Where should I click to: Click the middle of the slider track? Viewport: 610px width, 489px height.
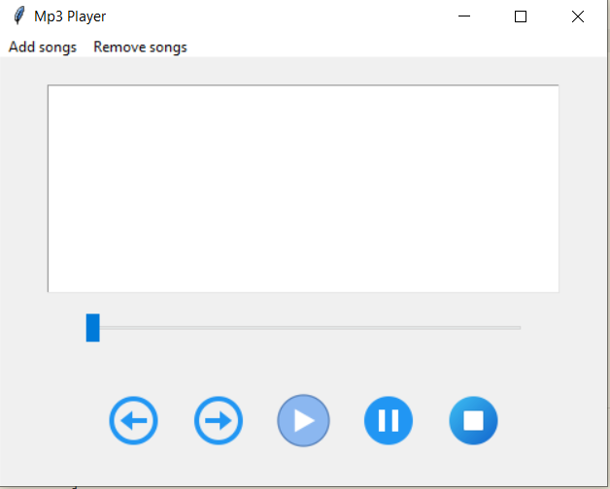click(x=303, y=328)
